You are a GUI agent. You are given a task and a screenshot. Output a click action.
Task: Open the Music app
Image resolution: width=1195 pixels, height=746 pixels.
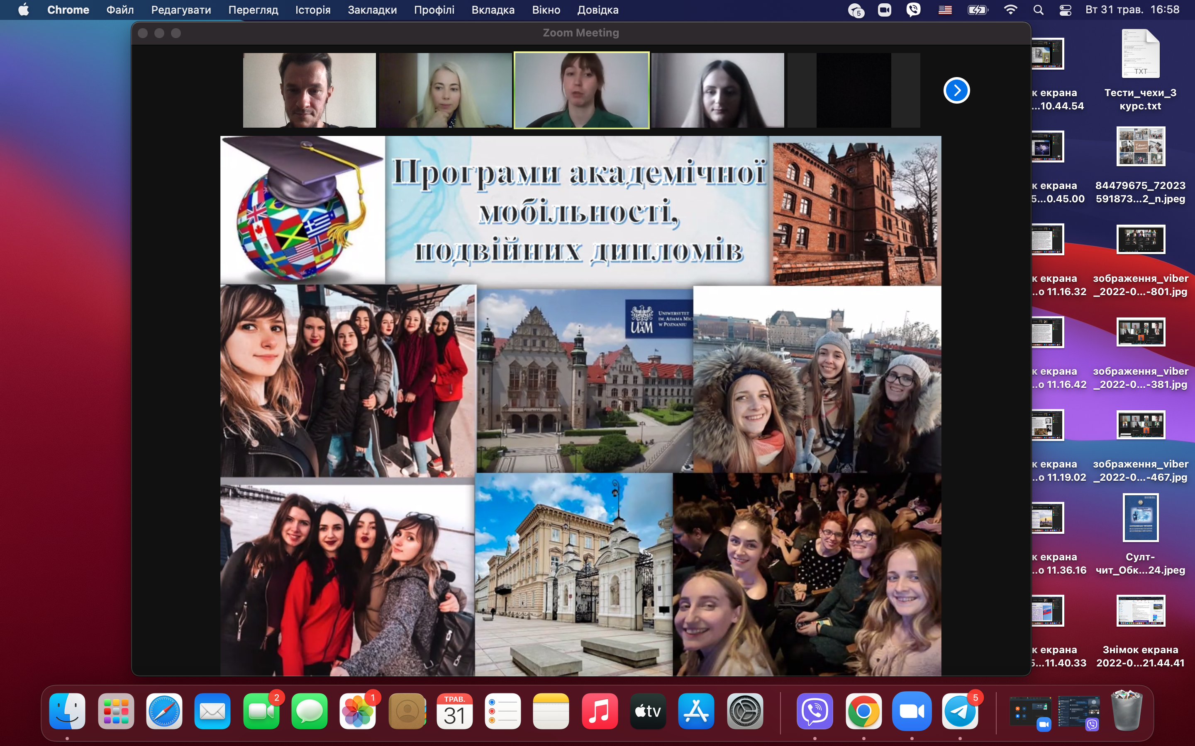600,711
